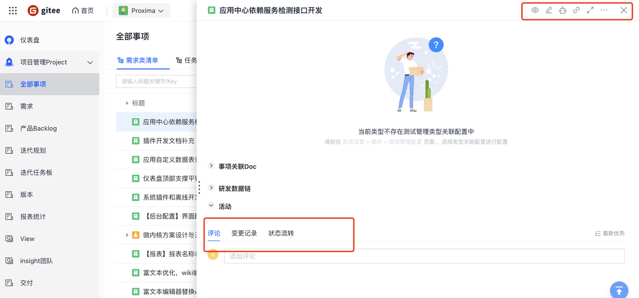Open 交付 in the sidebar

coord(49,283)
